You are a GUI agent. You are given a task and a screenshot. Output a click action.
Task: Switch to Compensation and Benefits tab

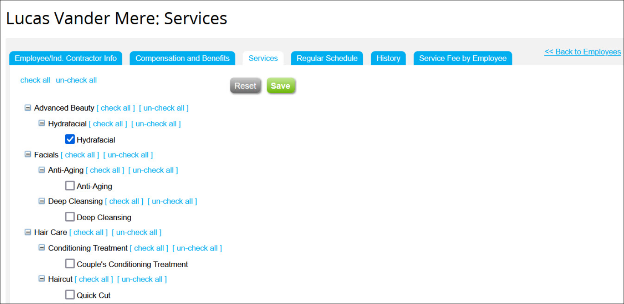(182, 58)
